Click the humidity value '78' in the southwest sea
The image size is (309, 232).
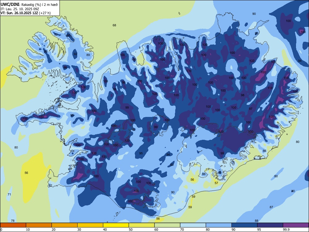pos(13,221)
